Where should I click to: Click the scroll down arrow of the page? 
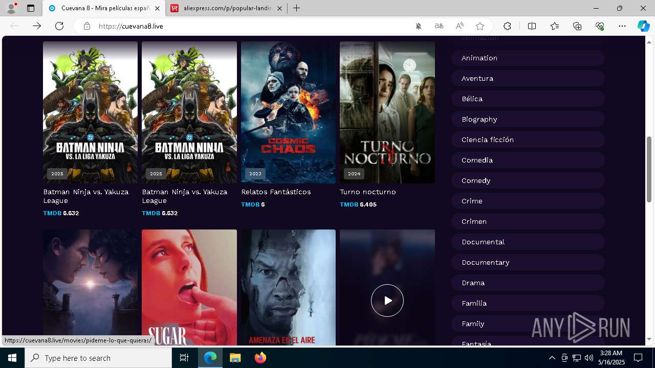click(649, 339)
